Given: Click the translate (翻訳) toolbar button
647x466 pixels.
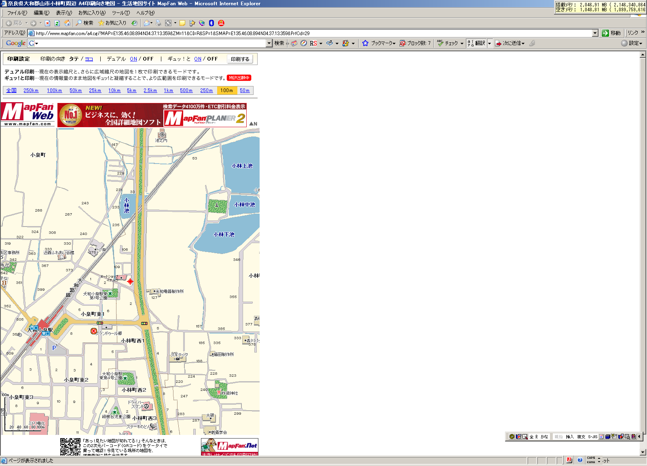Looking at the screenshot, I should pyautogui.click(x=476, y=43).
